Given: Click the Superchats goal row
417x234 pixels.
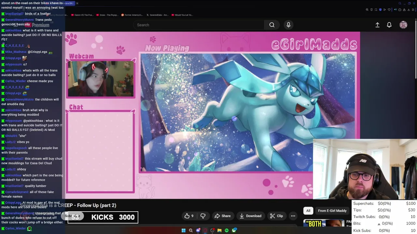Looking at the screenshot, I should (384, 203).
